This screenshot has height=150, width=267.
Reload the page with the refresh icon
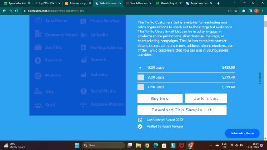(x=17, y=11)
